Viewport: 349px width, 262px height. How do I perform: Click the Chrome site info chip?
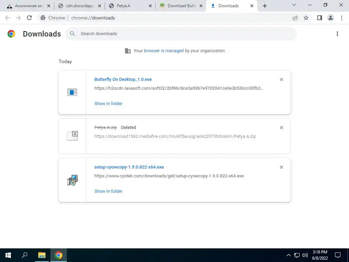point(53,18)
